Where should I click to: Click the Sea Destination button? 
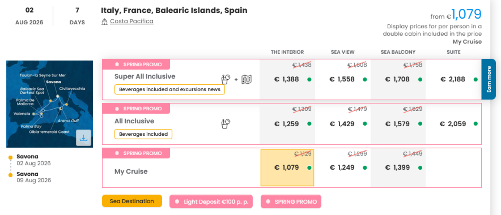(132, 201)
